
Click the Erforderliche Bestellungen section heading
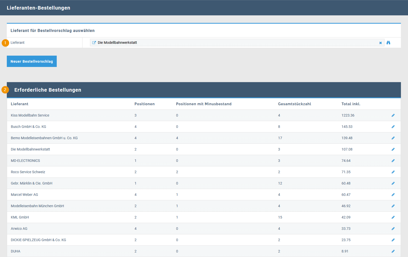48,90
